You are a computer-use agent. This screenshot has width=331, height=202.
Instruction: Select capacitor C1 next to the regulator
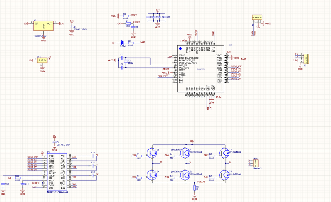(72, 27)
